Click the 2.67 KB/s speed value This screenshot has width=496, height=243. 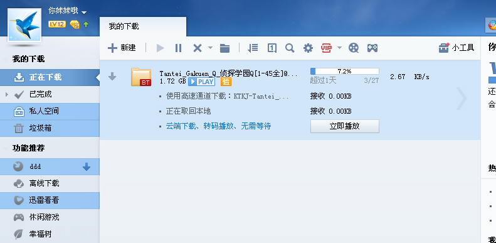[x=409, y=77]
